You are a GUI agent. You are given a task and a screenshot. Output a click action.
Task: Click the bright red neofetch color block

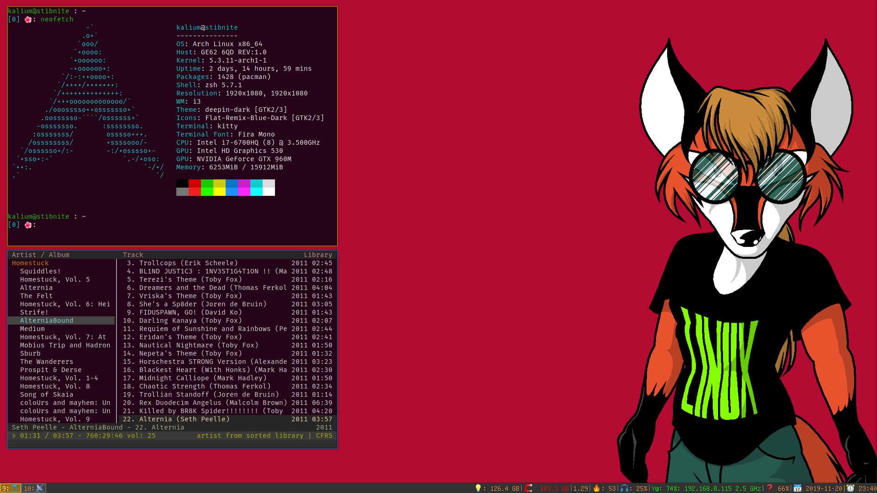(x=195, y=192)
